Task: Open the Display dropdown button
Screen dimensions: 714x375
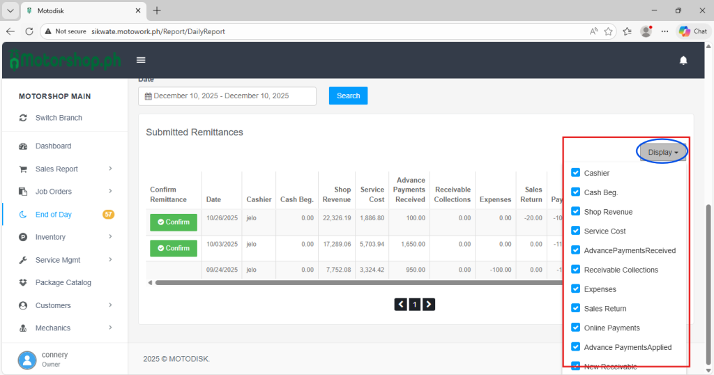Action: (x=662, y=152)
